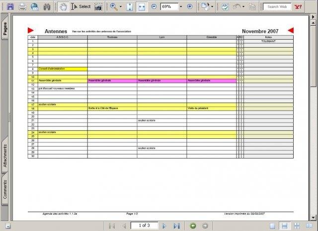Click the greyed undo arrow icon
The width and height of the screenshot is (318, 231).
pos(237,6)
